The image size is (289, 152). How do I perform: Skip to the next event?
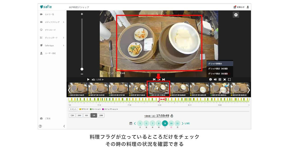coord(163,80)
